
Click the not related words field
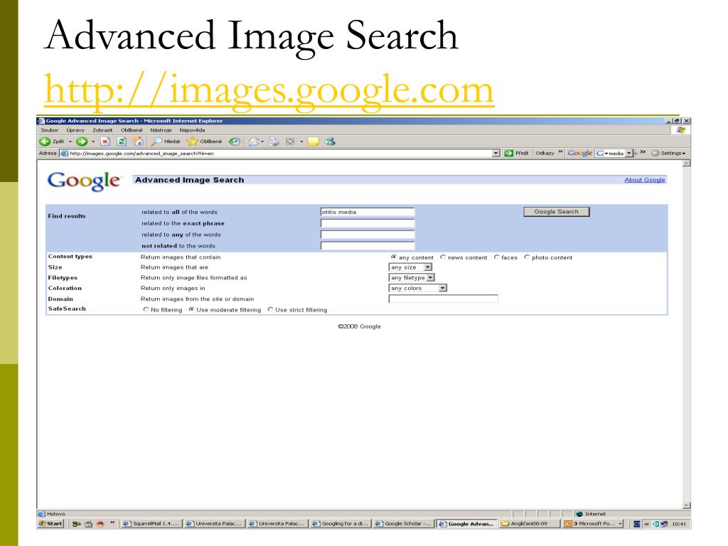[368, 245]
